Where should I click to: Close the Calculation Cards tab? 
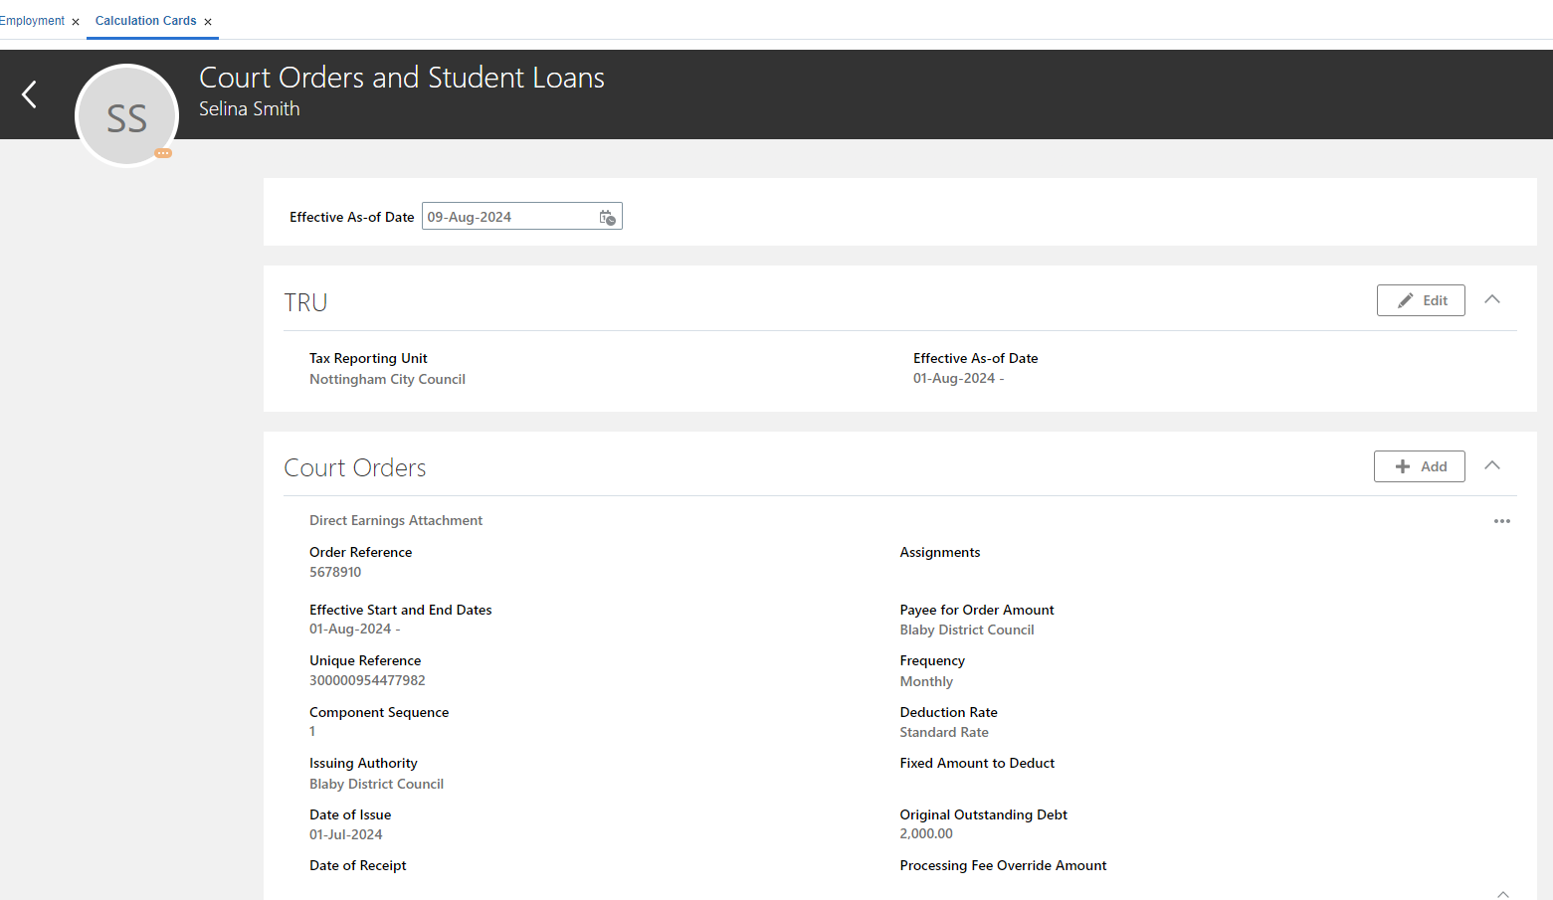coord(208,20)
